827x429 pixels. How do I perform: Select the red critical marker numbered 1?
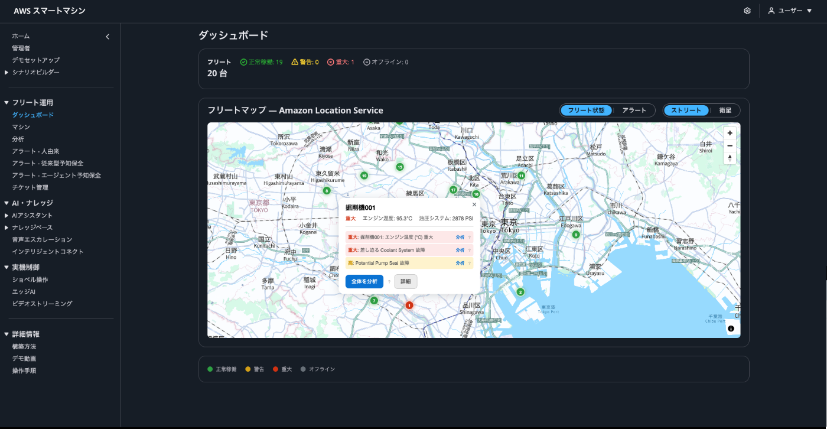[409, 305]
